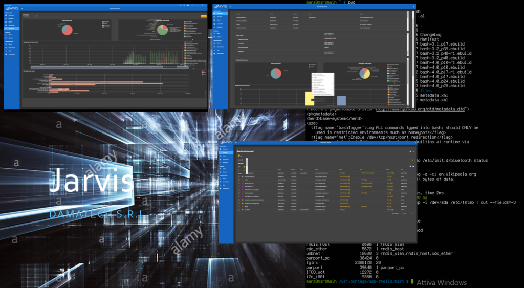Click the longest bar in the Durata interventi chart
This screenshot has height=288, width=524.
[x=107, y=83]
